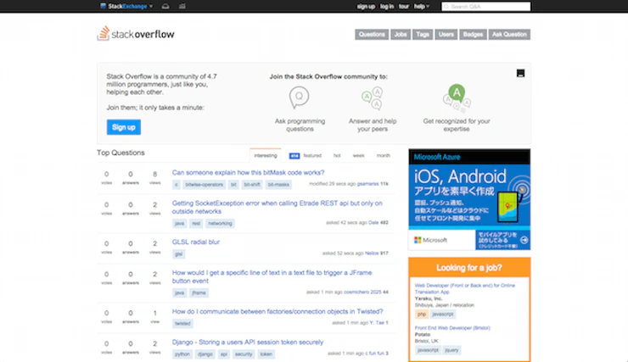Image resolution: width=628 pixels, height=362 pixels.
Task: Open the help dropdown menu
Action: (x=421, y=6)
